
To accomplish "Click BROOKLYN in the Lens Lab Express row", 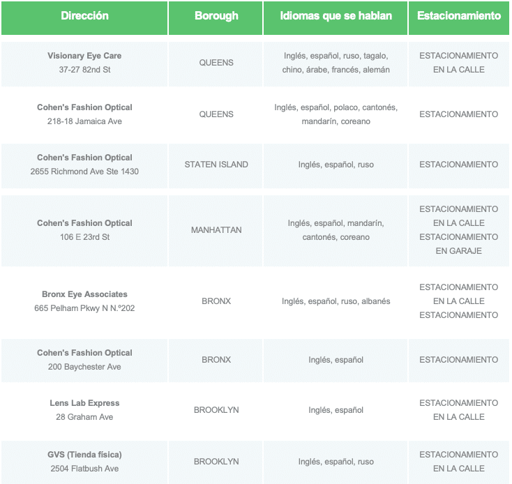I will pyautogui.click(x=216, y=410).
